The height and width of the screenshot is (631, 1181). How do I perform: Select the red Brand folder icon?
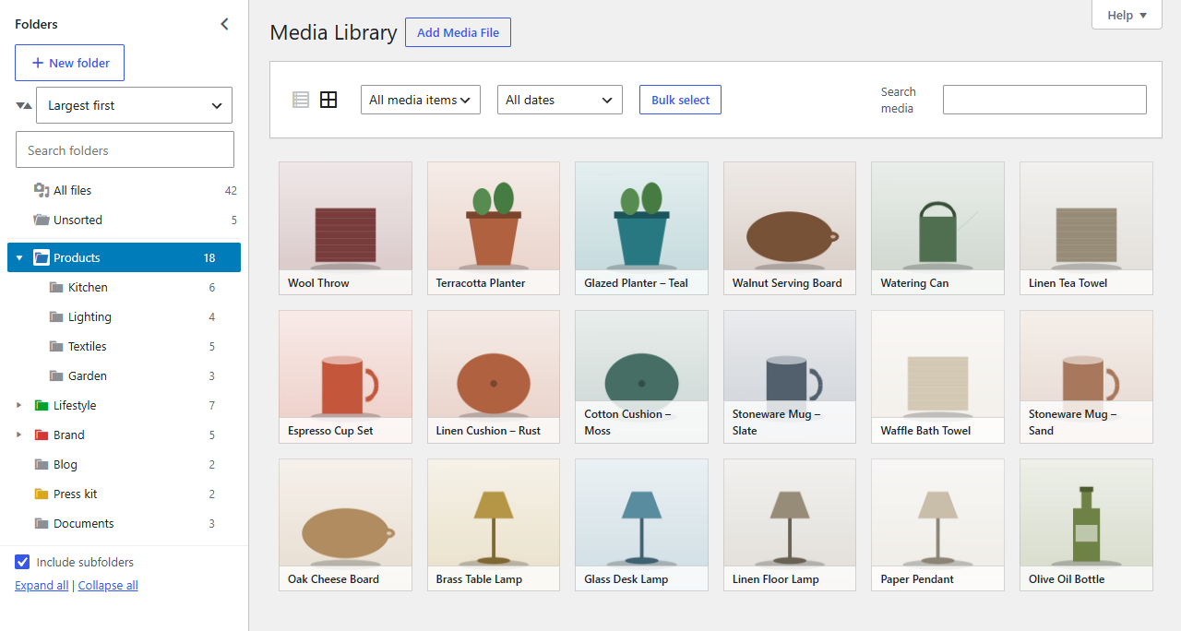point(42,435)
